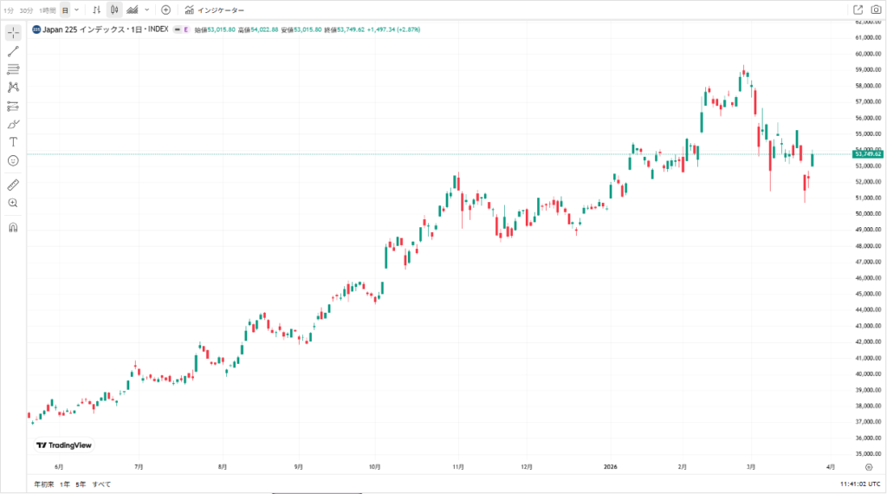Select the brush drawing tool

pos(13,125)
